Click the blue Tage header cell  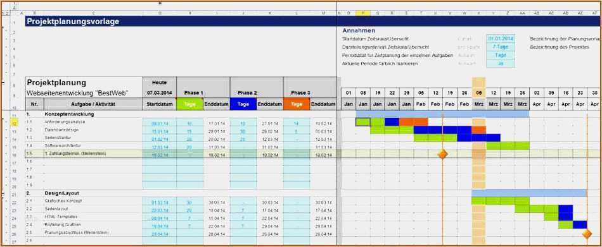[243, 104]
